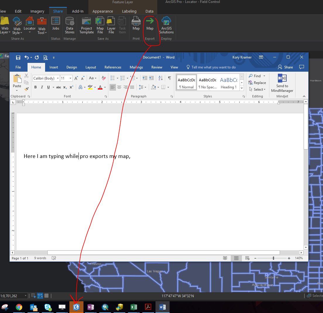323x313 pixels.
Task: Switch to the Insert tab in Word
Action: point(54,67)
